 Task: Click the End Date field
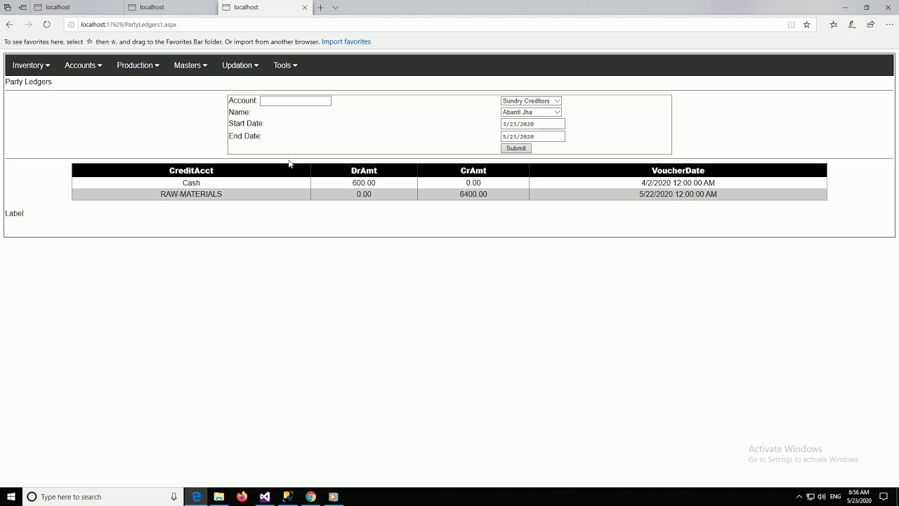(533, 136)
